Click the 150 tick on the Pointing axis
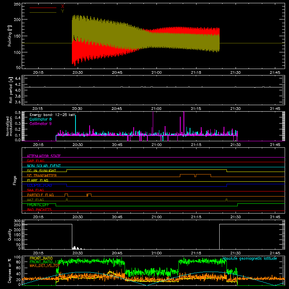The image size is (289, 289). pos(17,36)
